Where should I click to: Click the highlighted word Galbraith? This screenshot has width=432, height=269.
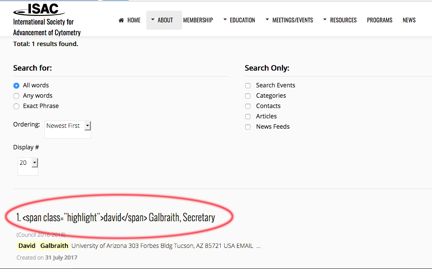coord(54,246)
